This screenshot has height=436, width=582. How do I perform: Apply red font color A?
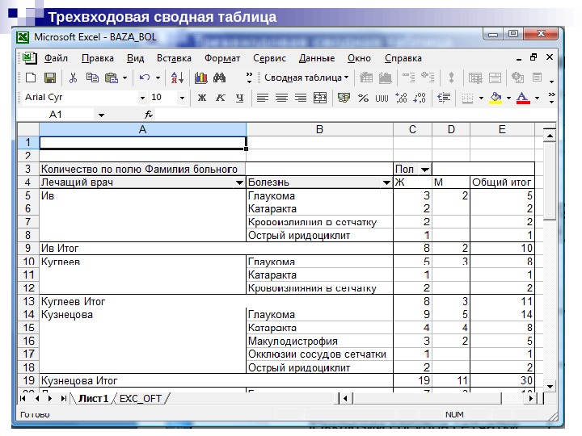(x=523, y=99)
